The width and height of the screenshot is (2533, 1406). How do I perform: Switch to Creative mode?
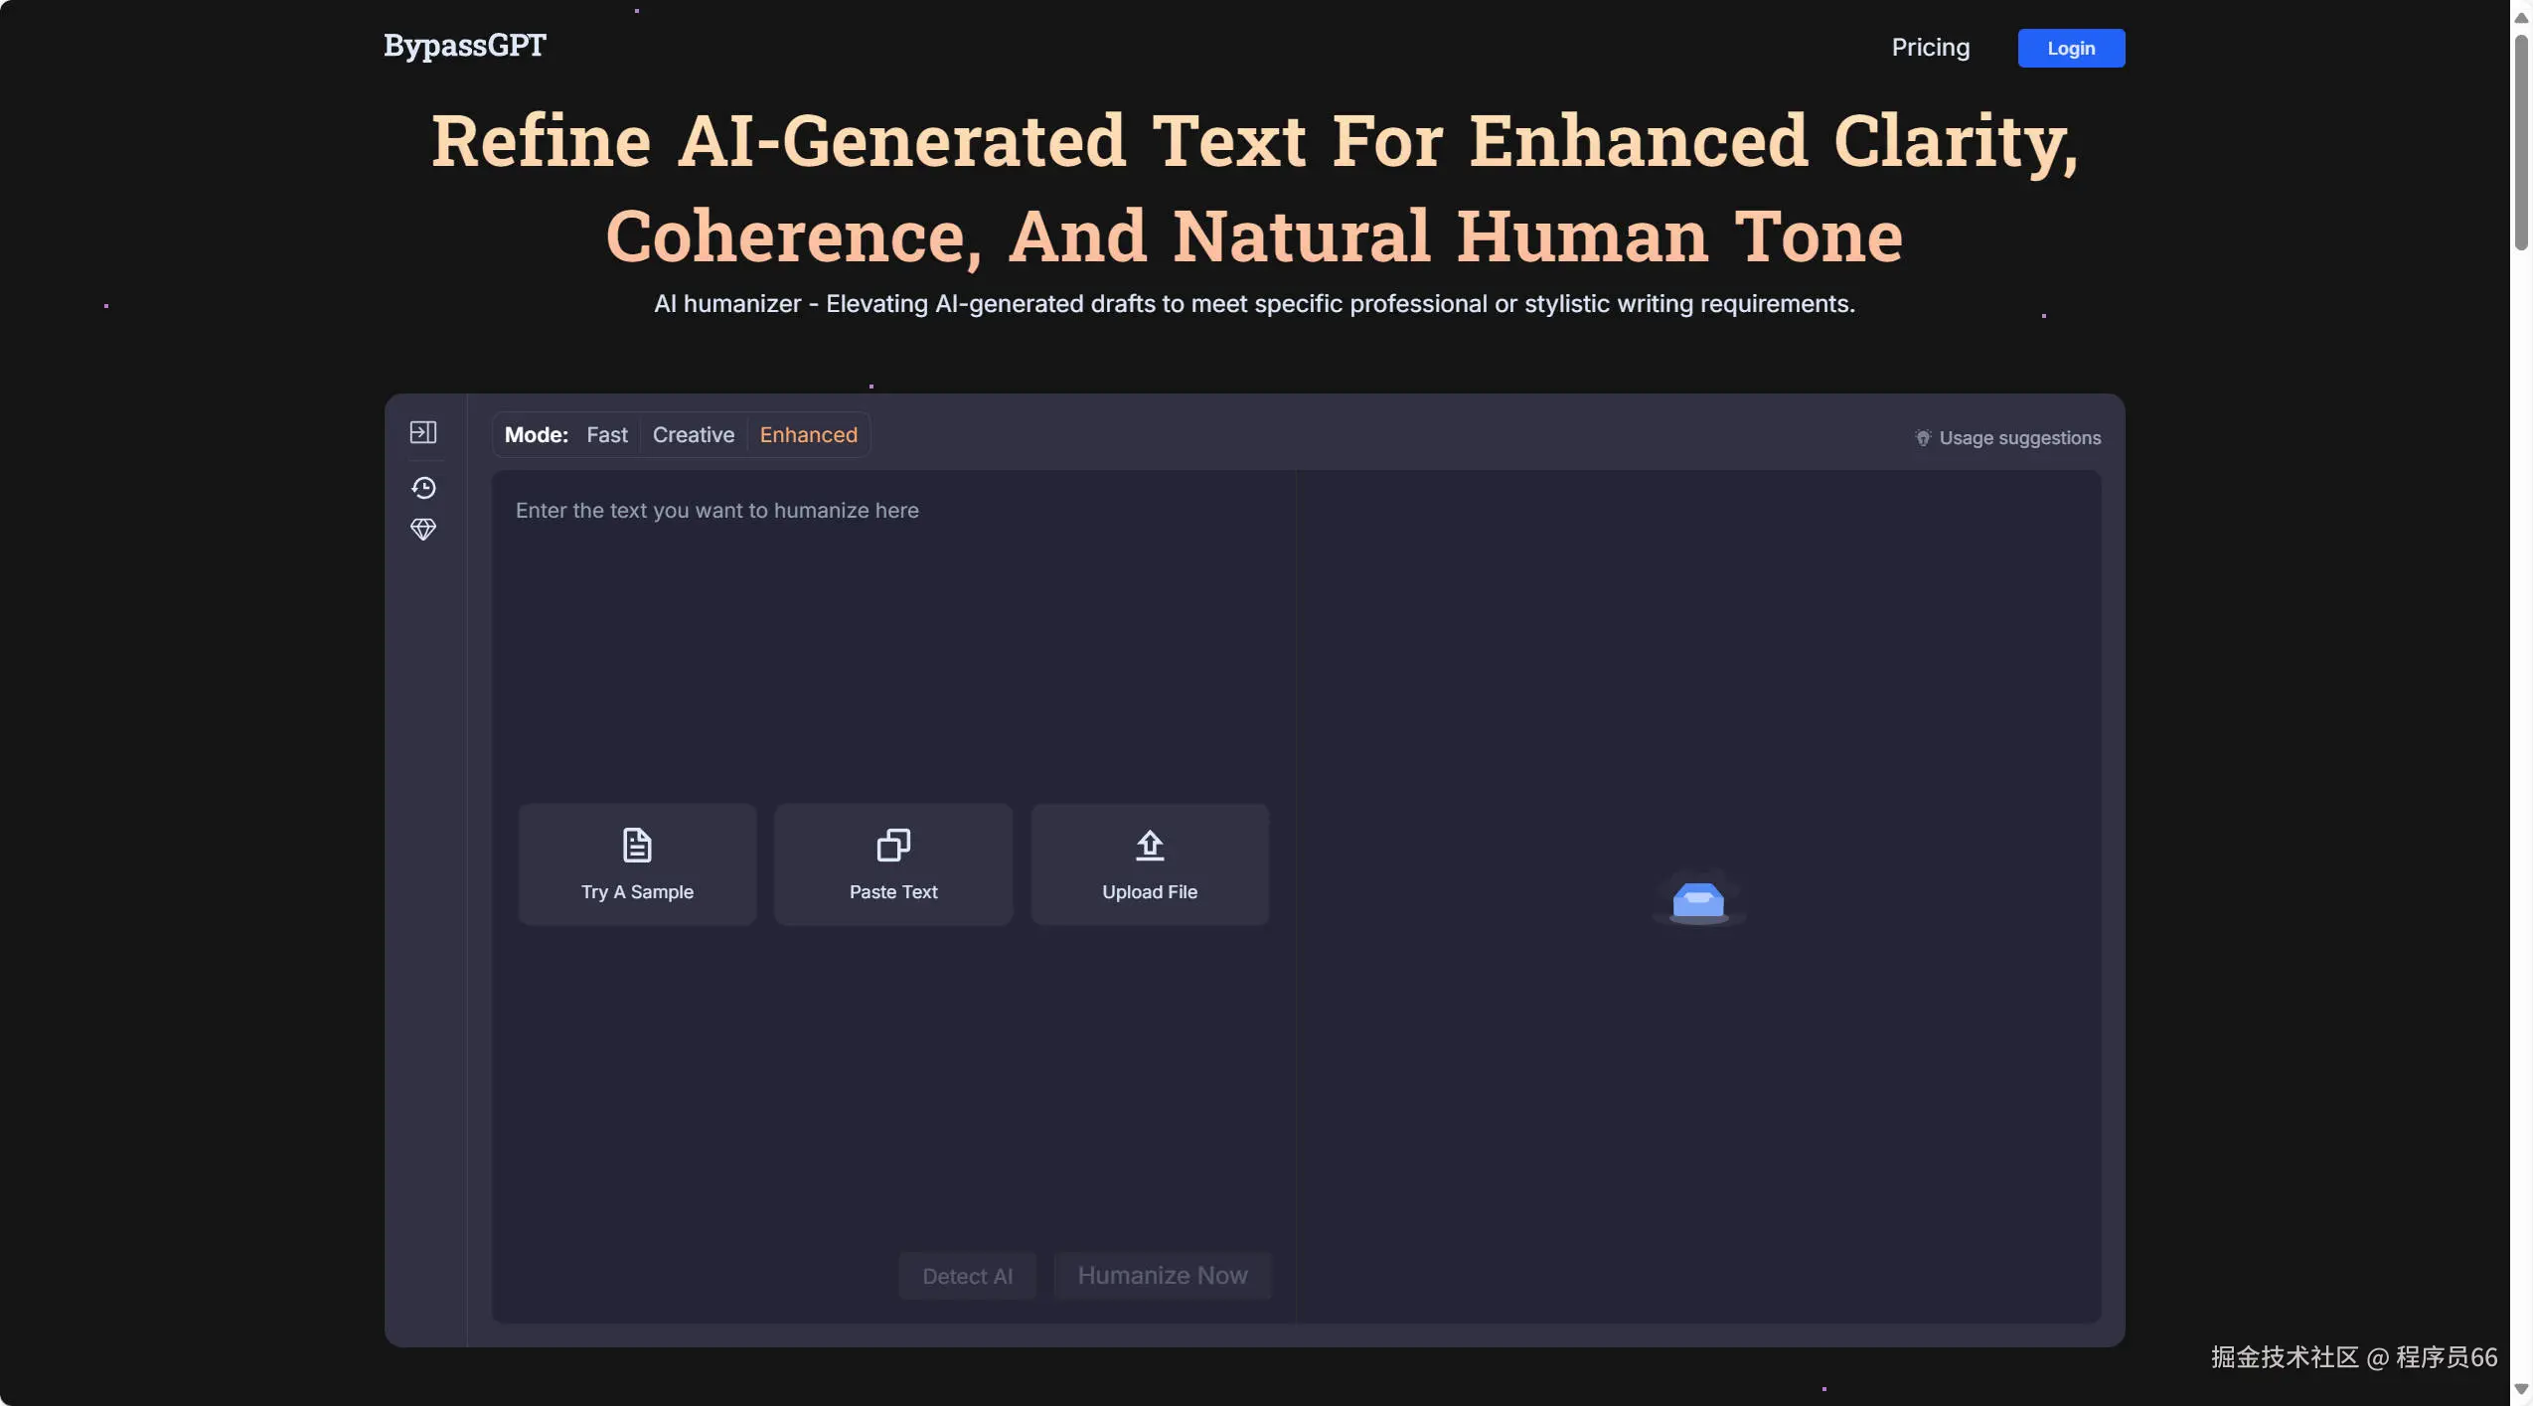coord(693,435)
